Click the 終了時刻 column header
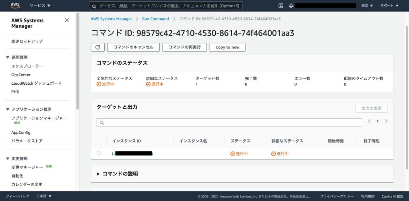This screenshot has width=409, height=201. 371,141
